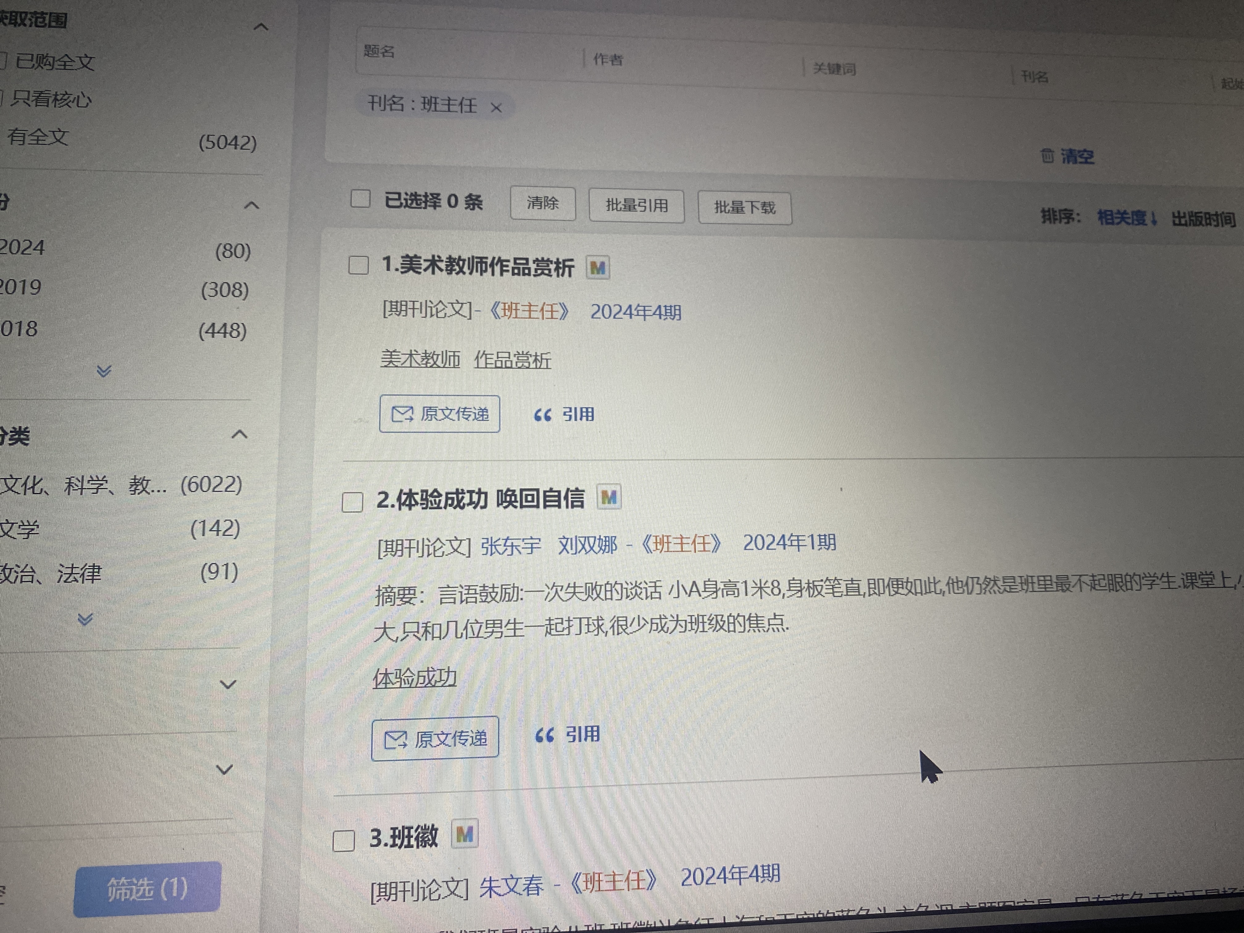1244x933 pixels.
Task: Click 原文传递 envelope button for second result
Action: point(435,739)
